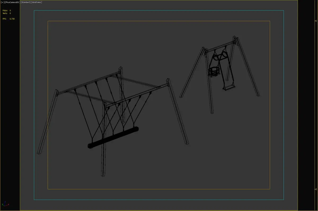Click the XYZ axis tripod icon
Screen dimensions: 318x211
coord(5,204)
